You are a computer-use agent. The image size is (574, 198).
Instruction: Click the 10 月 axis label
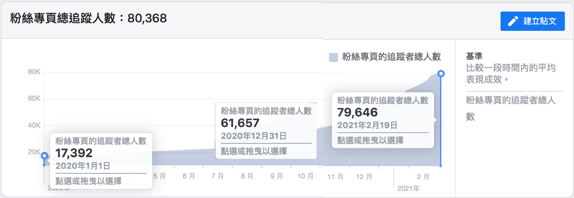tap(305, 176)
